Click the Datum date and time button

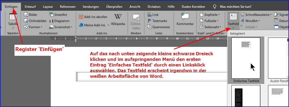click(x=281, y=21)
